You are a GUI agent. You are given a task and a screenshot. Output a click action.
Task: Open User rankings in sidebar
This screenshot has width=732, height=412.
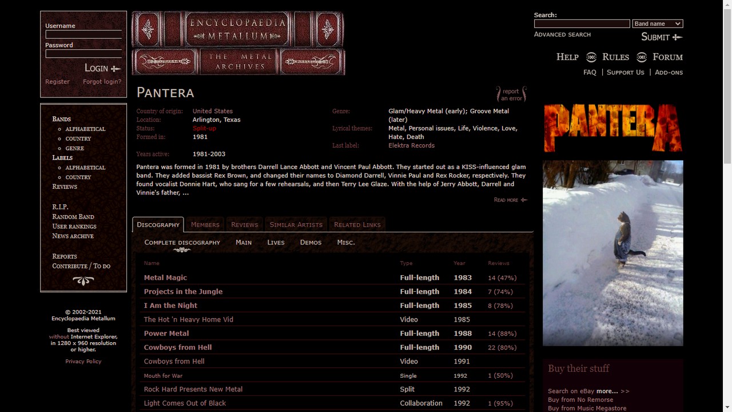tap(74, 227)
